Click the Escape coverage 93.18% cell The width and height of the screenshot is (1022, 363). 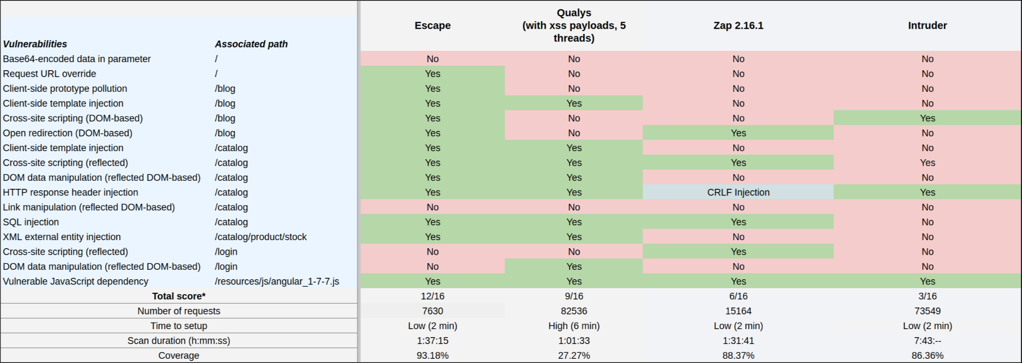pyautogui.click(x=432, y=355)
